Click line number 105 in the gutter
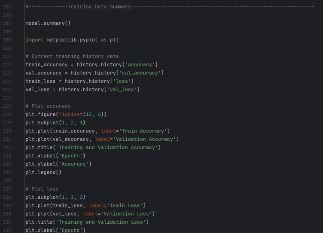The height and width of the screenshot is (233, 323). click(x=7, y=7)
